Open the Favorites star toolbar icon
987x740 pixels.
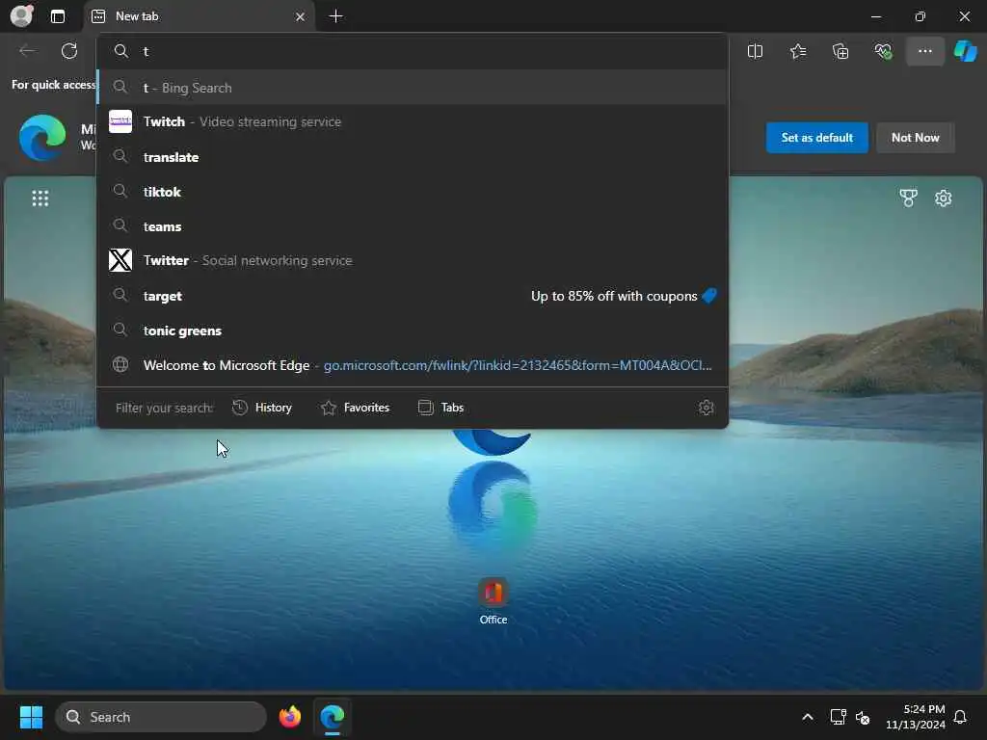(x=797, y=51)
